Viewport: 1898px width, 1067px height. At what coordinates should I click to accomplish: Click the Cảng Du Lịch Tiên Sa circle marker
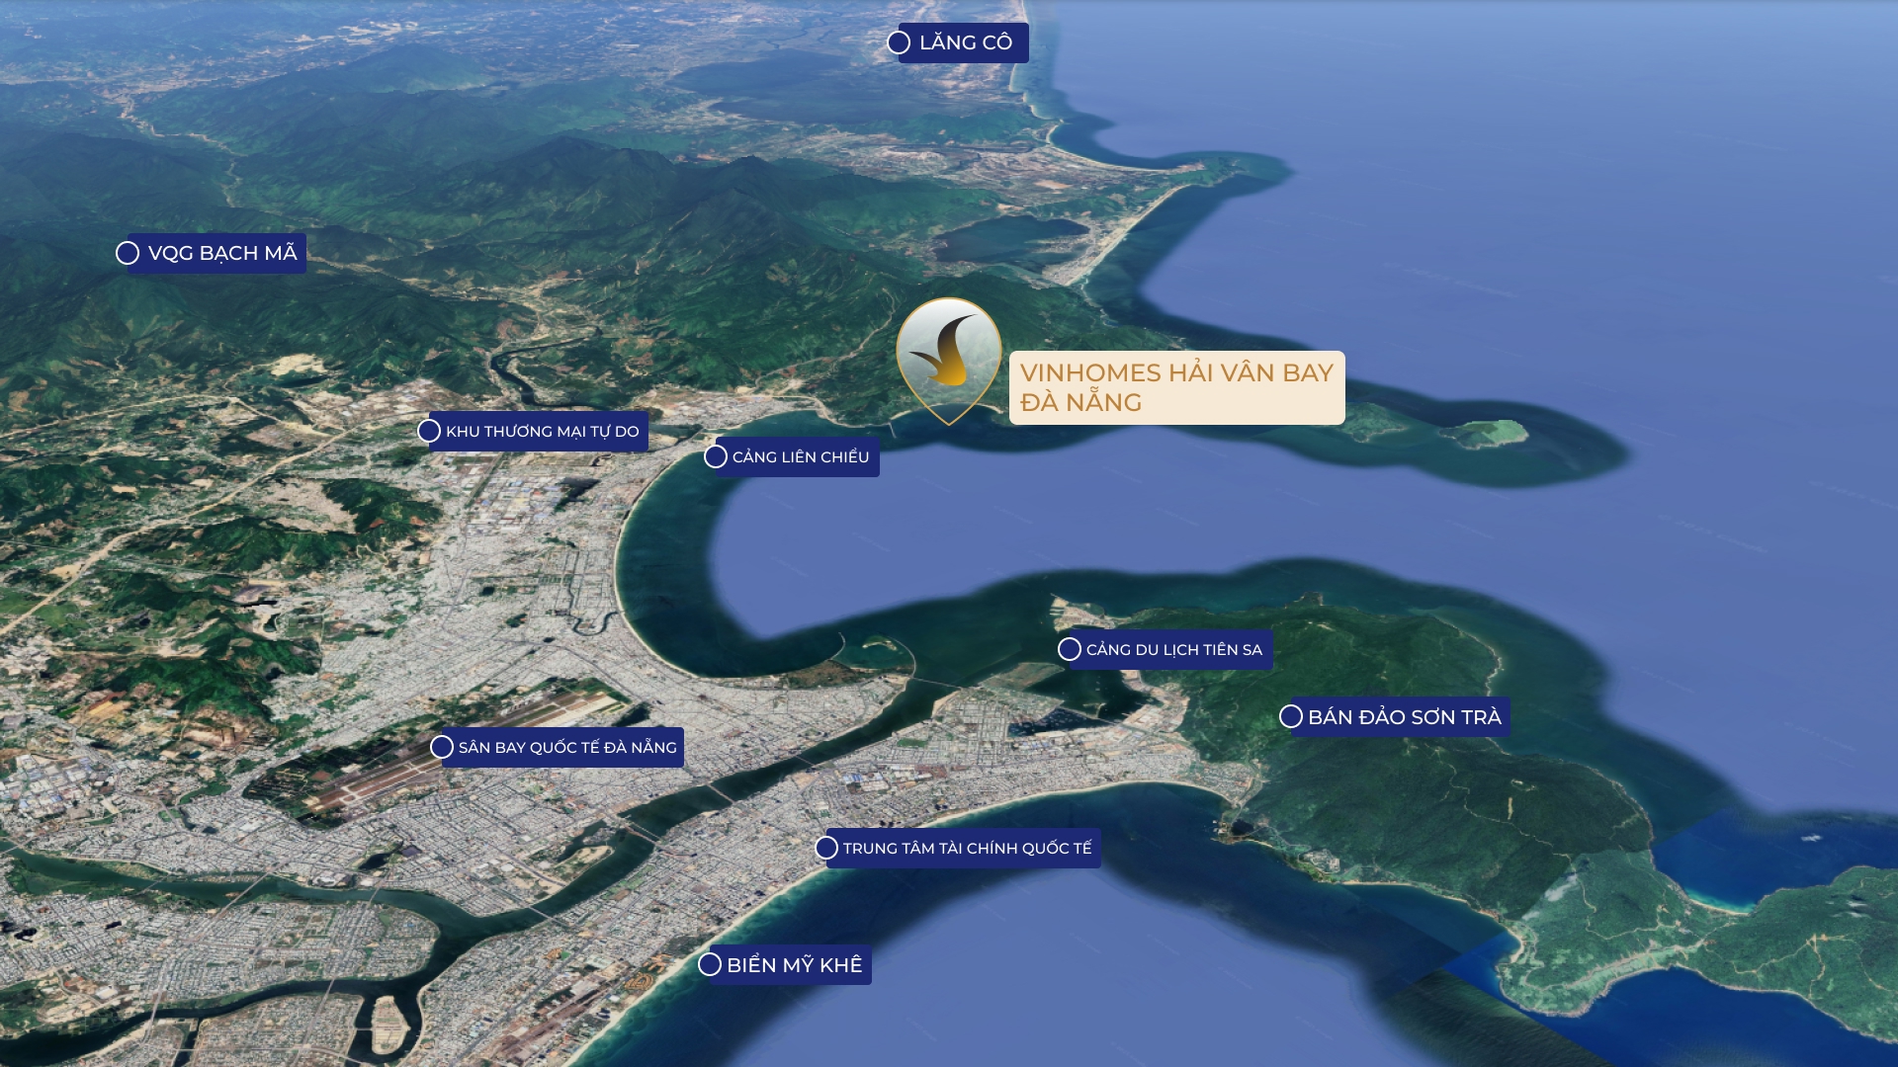[x=1070, y=649]
